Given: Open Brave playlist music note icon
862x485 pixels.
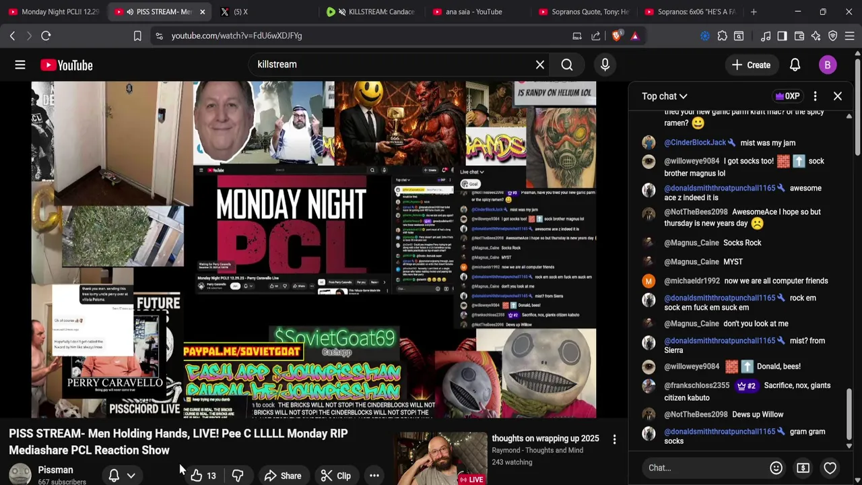Looking at the screenshot, I should [766, 36].
